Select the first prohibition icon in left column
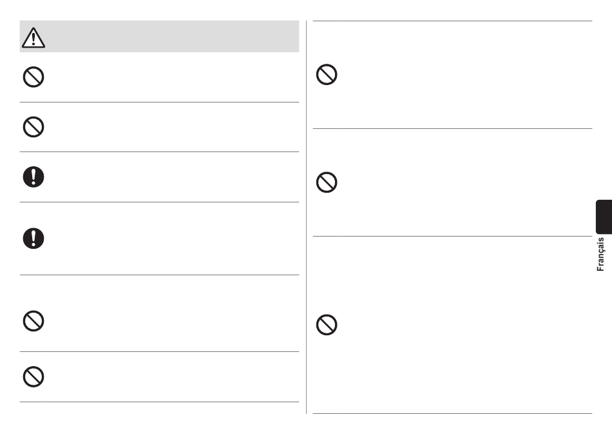 click(33, 77)
